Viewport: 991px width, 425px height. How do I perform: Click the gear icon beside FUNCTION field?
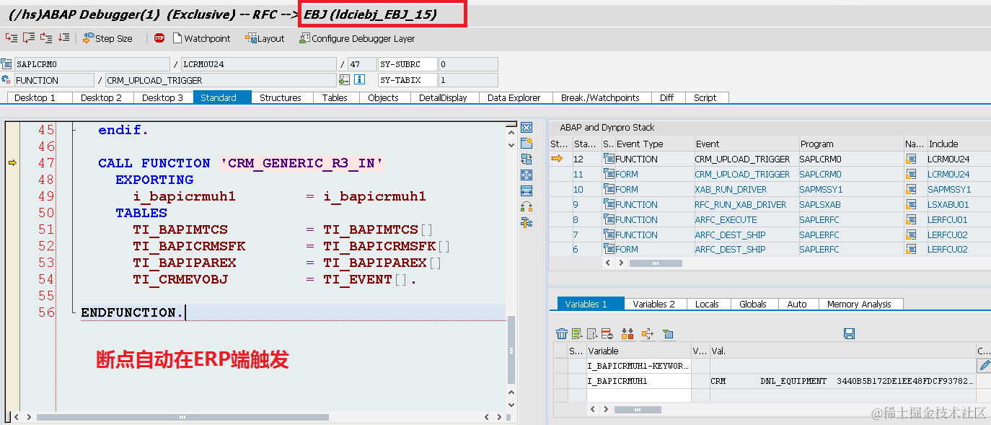tap(6, 80)
